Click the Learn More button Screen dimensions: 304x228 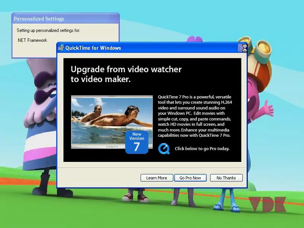(x=157, y=178)
